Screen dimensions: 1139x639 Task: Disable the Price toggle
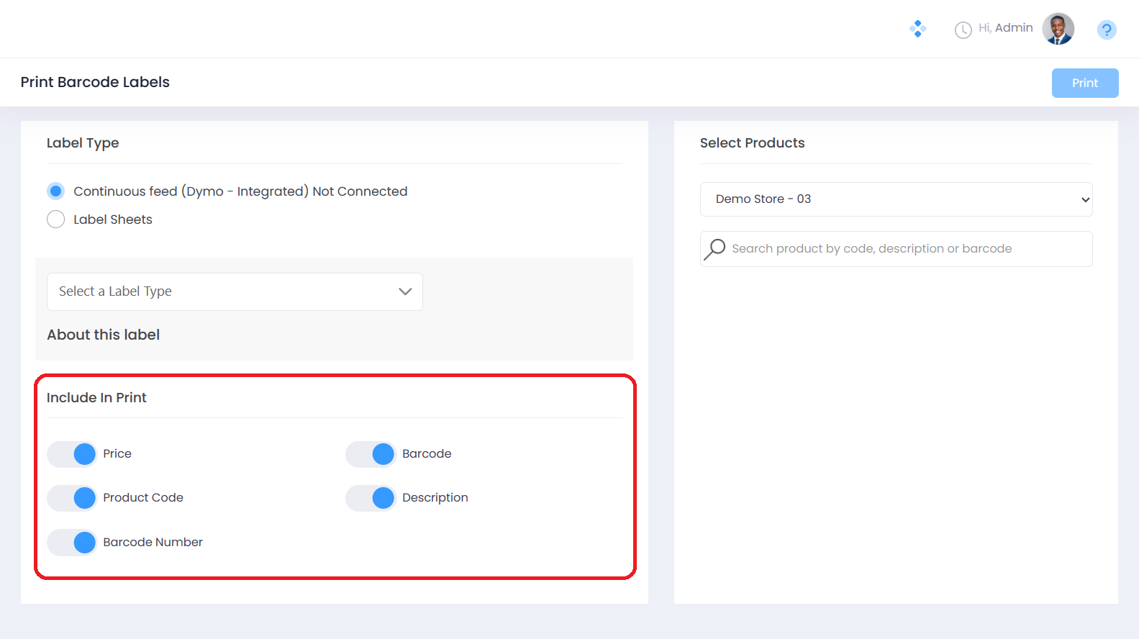tap(73, 454)
